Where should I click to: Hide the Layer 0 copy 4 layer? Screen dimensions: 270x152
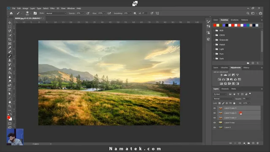pyautogui.click(x=215, y=108)
